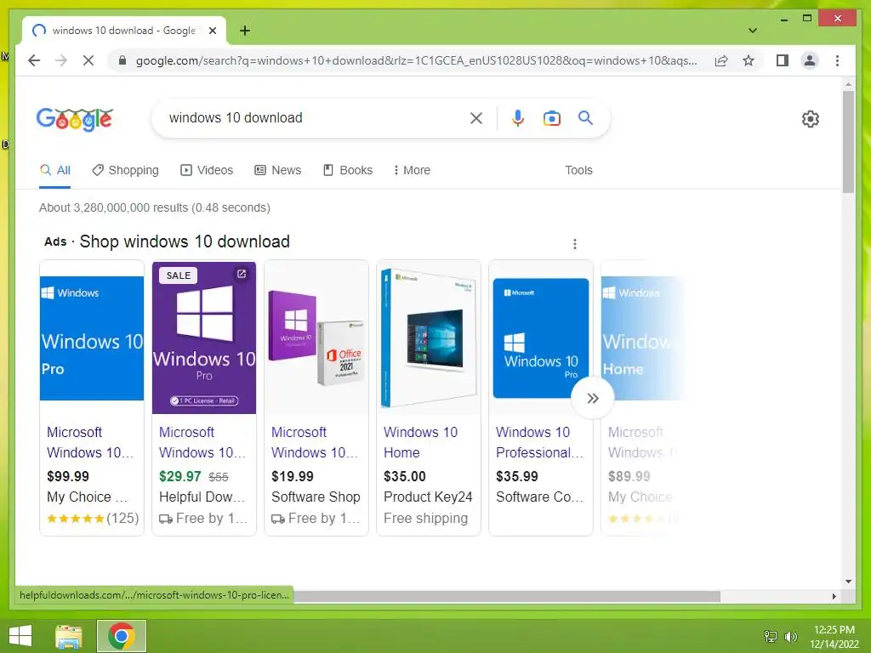The image size is (871, 653).
Task: Open the Chrome three-dot menu
Action: 837,60
